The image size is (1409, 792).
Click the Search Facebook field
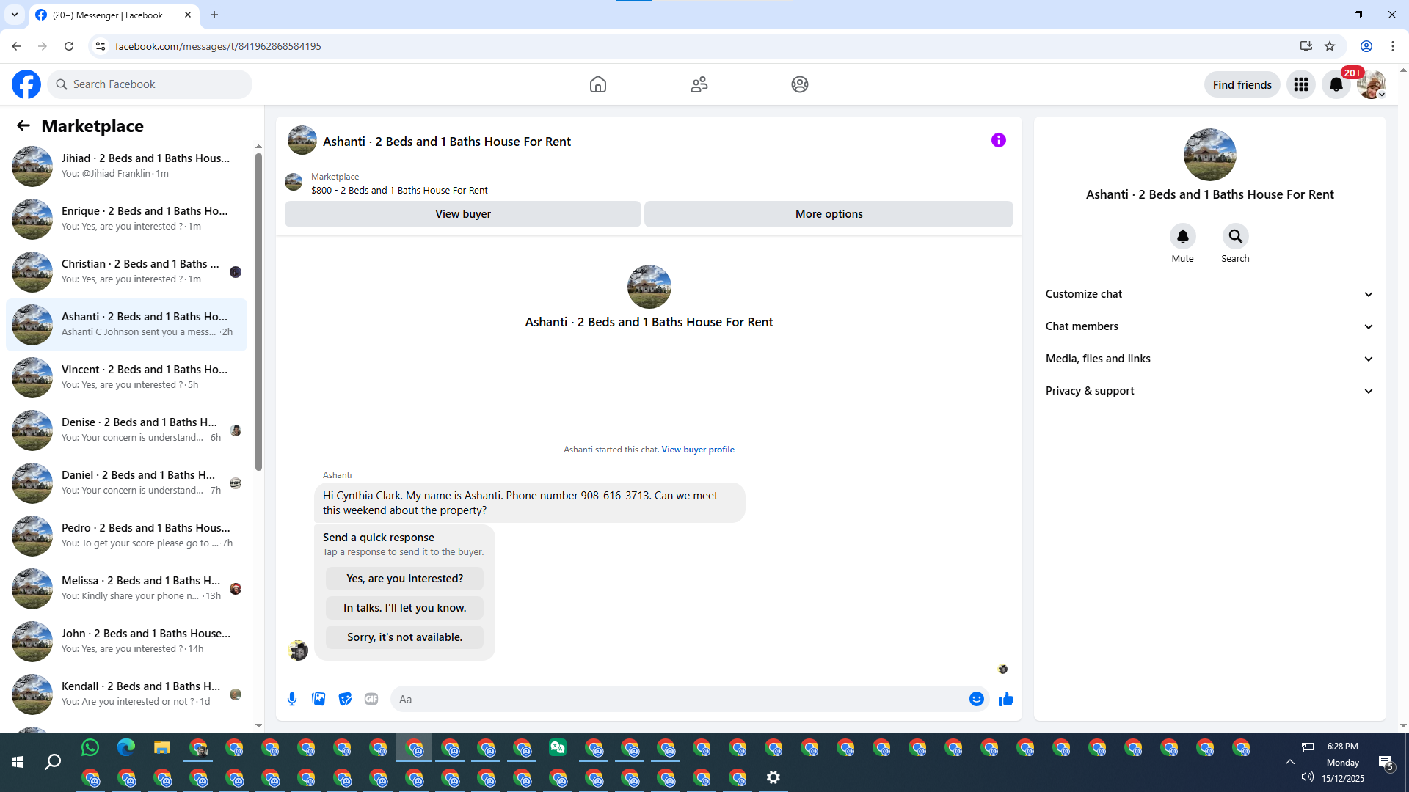150,84
